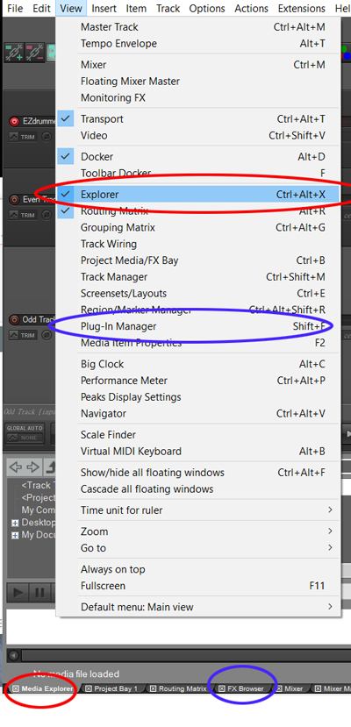Click the Media Explorer horizontal scrollbar
The height and width of the screenshot is (727, 351).
point(185,655)
